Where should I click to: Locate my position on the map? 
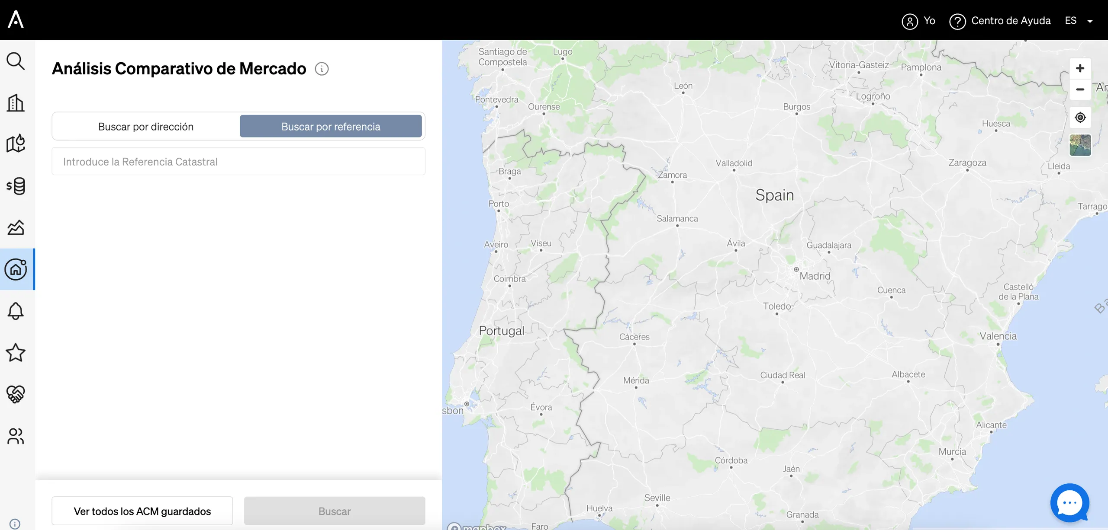(1080, 117)
